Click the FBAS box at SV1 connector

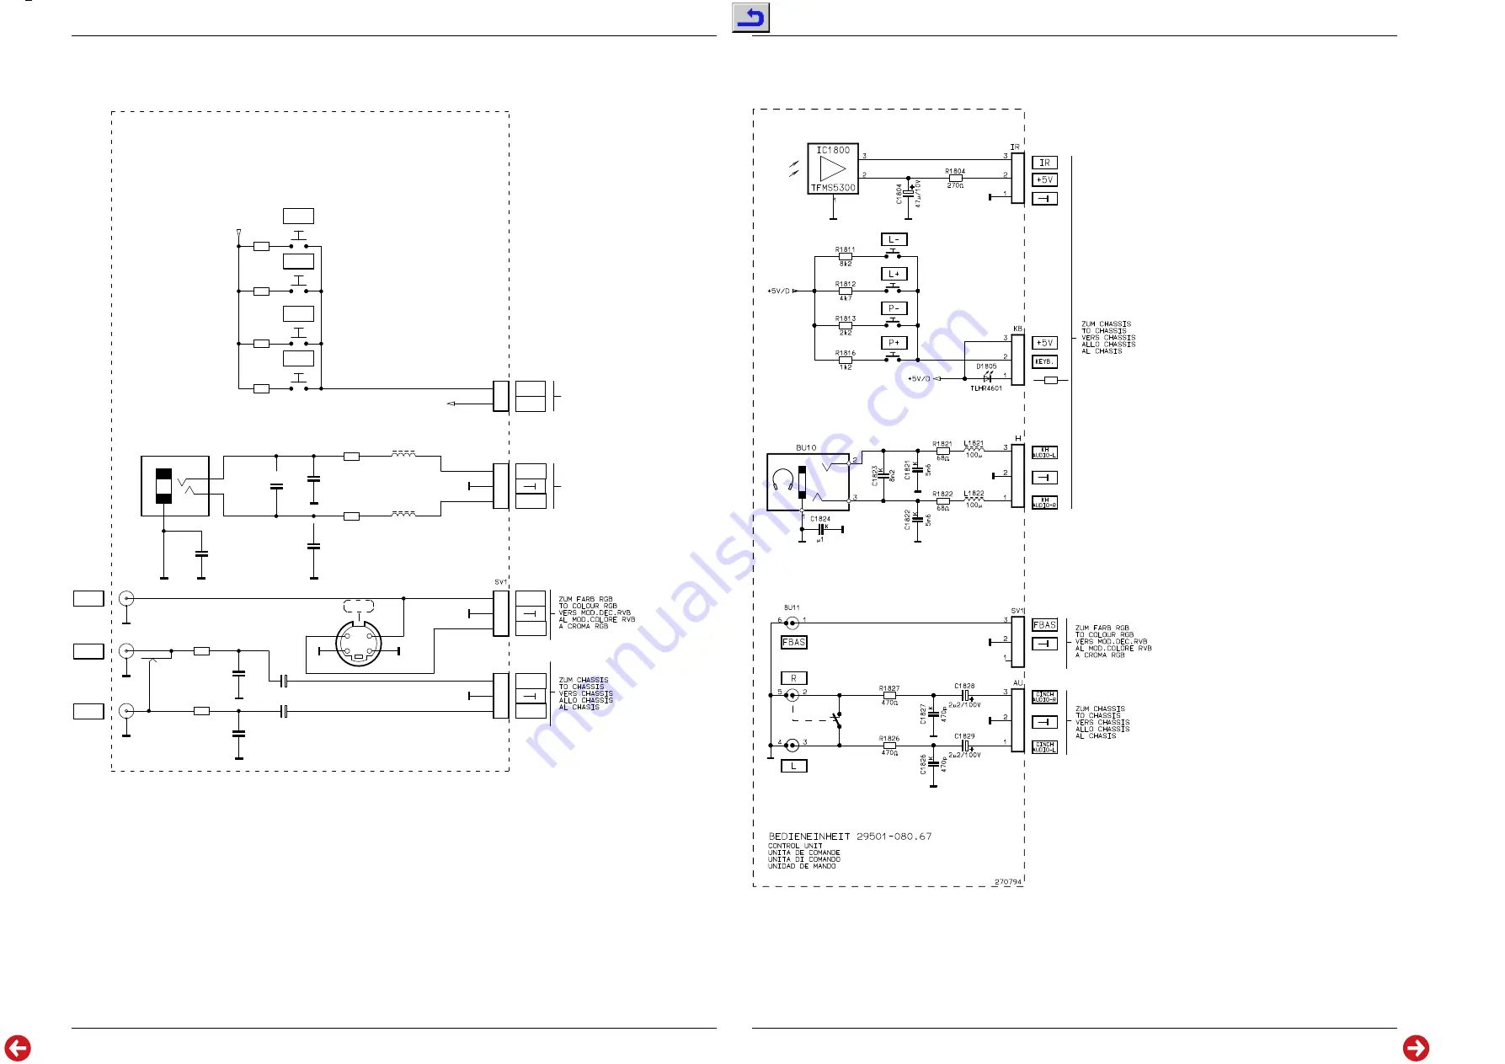1044,625
